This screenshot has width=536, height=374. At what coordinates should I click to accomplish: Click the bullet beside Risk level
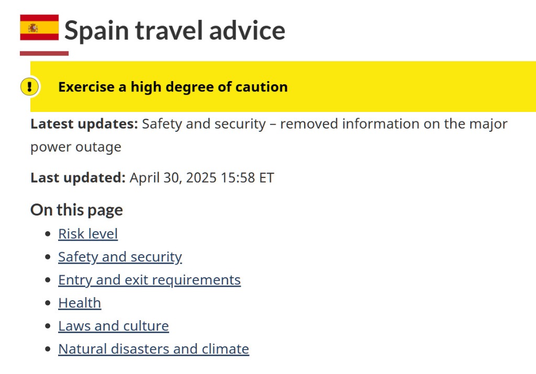[48, 234]
